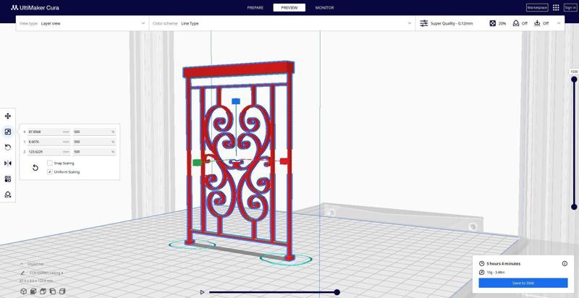Switch to right side view cube icon
This screenshot has height=298, width=579.
[x=62, y=291]
